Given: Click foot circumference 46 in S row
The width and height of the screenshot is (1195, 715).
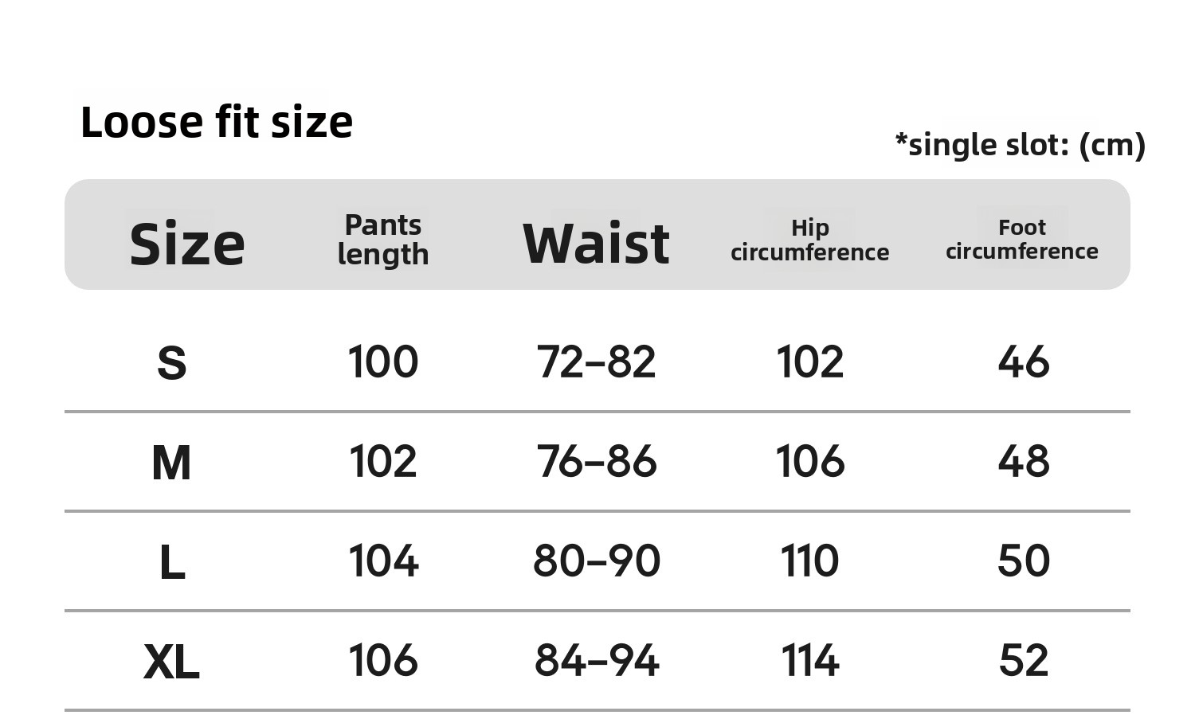Looking at the screenshot, I should click(1023, 362).
